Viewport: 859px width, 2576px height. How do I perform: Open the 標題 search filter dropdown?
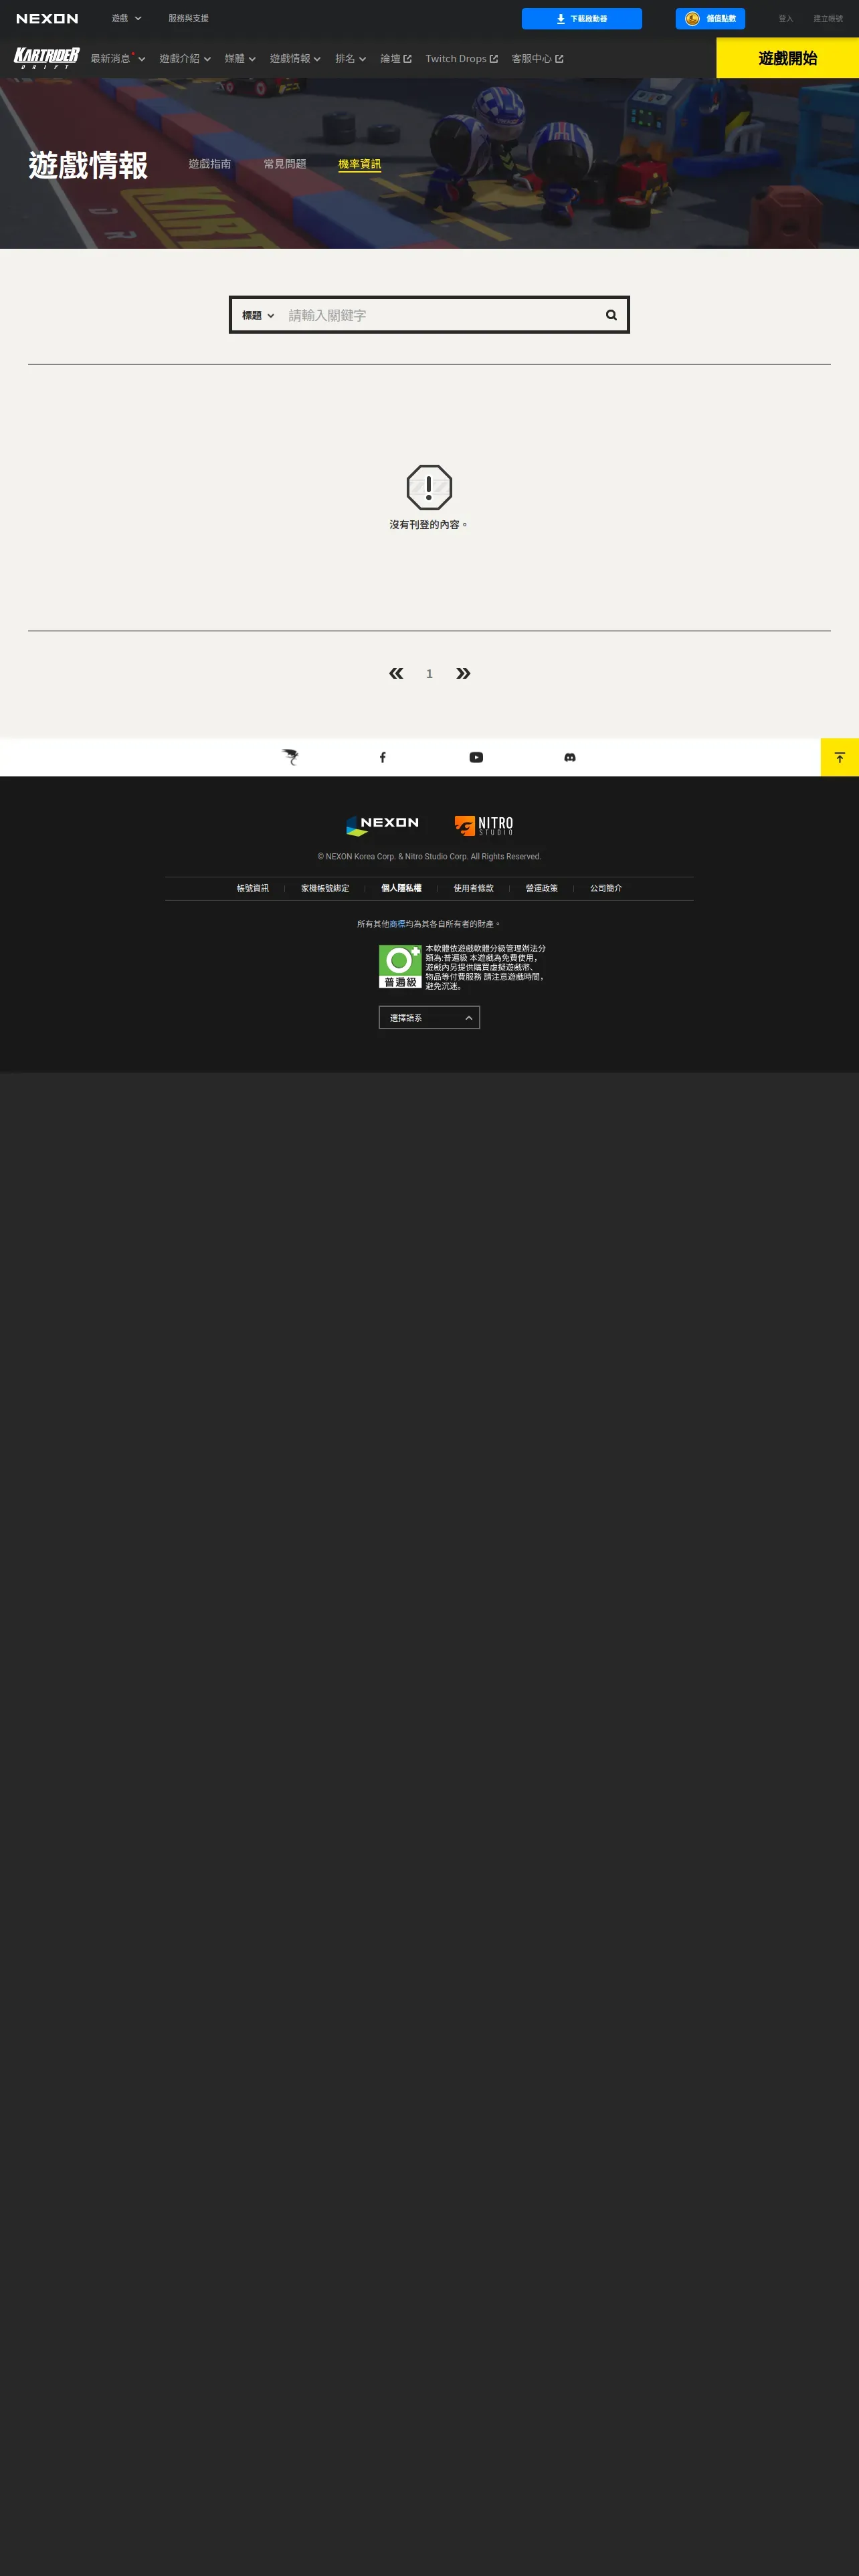(x=258, y=315)
